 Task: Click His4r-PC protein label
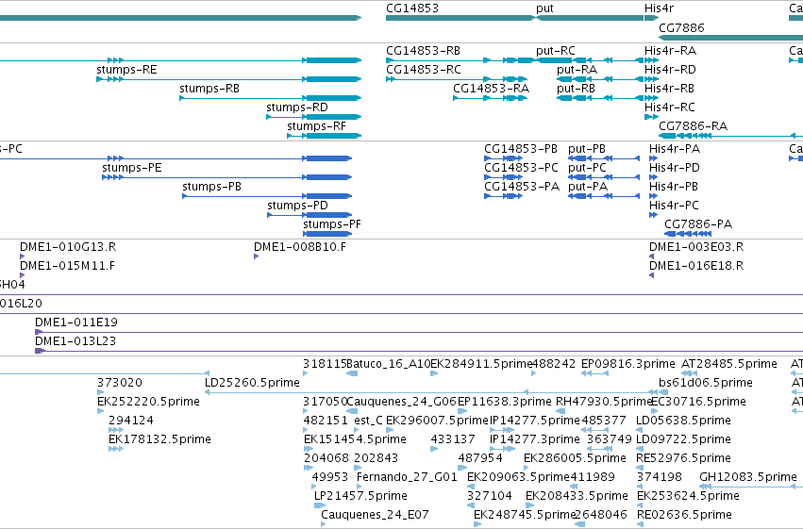[x=674, y=206]
